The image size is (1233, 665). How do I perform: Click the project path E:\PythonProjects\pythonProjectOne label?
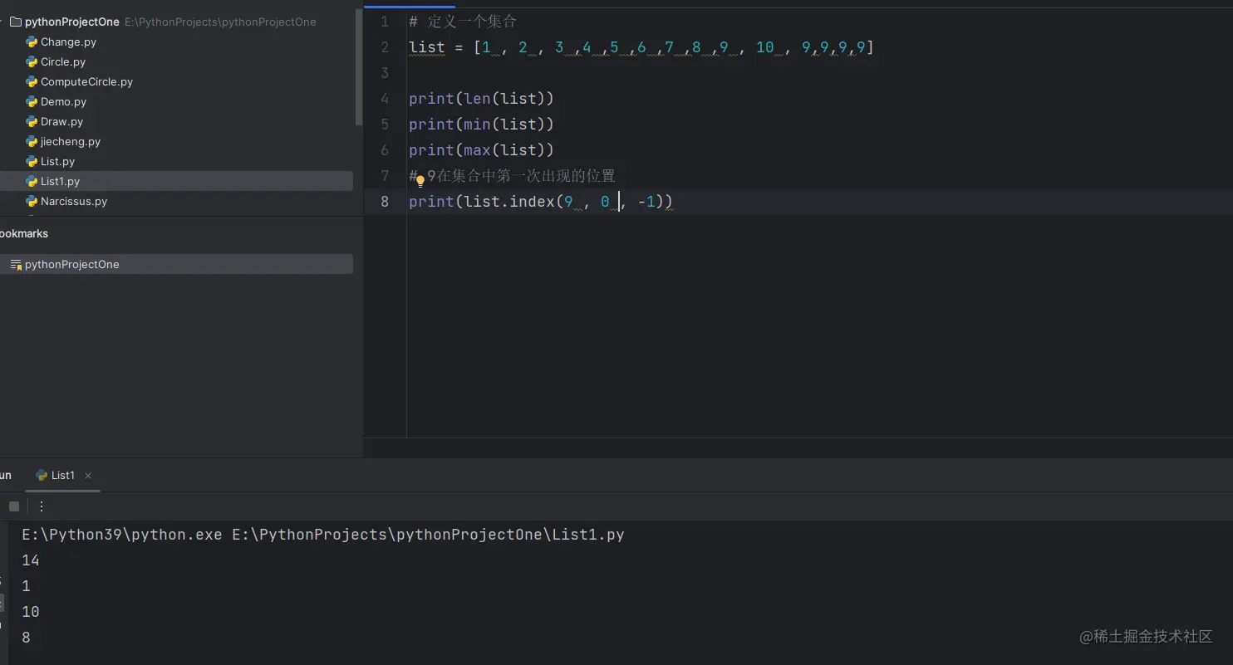click(x=221, y=22)
